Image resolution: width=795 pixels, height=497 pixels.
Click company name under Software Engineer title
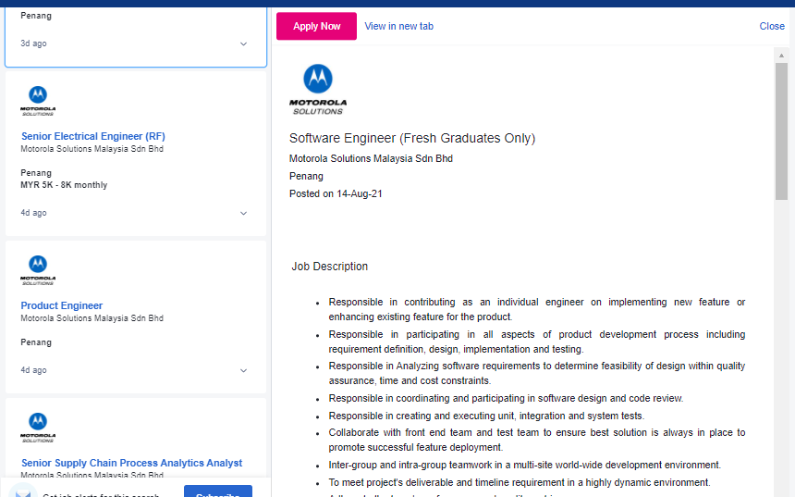pos(371,158)
